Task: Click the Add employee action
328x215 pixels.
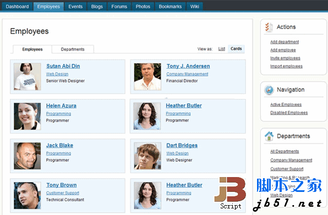Action: point(283,50)
